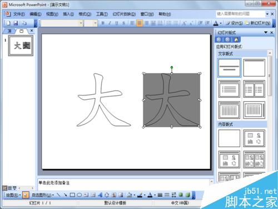Expand the Line Color dropdown arrow
Viewport: 278px width, 209px height.
coord(145,195)
